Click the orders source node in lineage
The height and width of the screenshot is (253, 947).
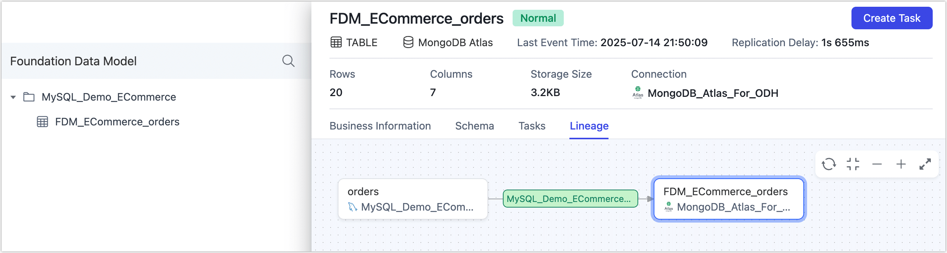point(413,199)
